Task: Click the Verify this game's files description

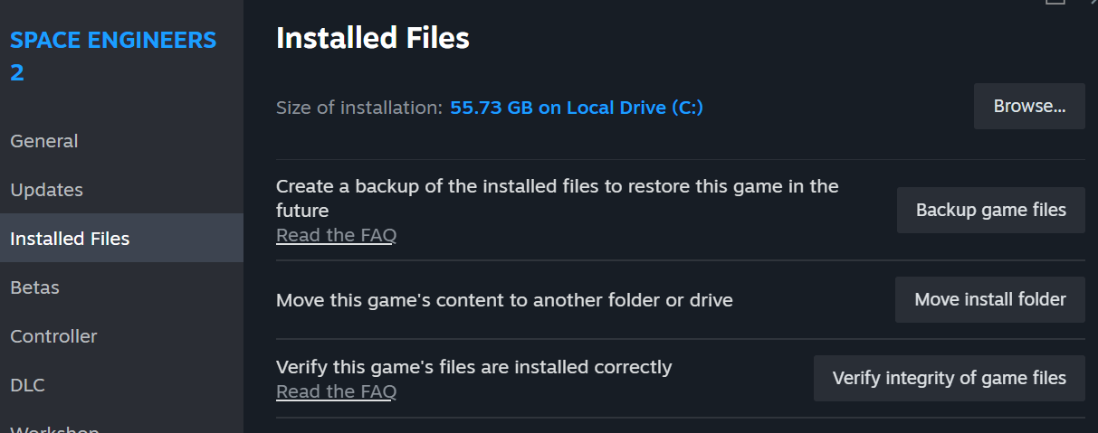Action: tap(473, 367)
